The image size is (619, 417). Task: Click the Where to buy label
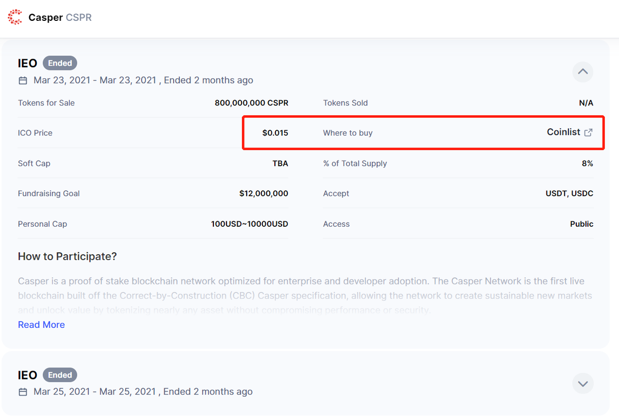pos(348,133)
